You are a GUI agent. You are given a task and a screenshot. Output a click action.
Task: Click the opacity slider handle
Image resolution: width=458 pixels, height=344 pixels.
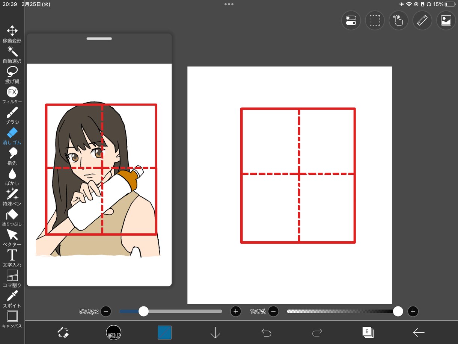(398, 311)
